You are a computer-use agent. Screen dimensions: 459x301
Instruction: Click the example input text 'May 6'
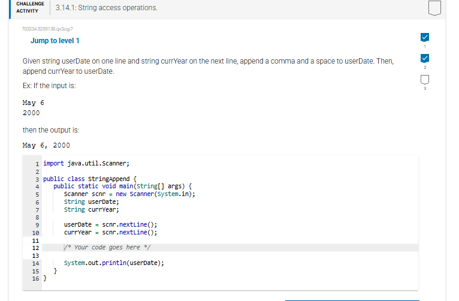pyautogui.click(x=34, y=103)
